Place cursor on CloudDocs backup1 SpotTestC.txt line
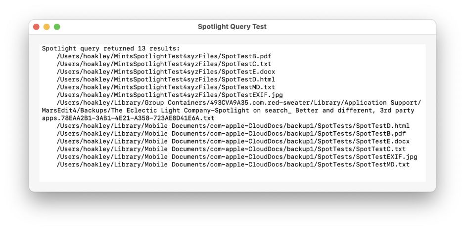This screenshot has width=465, height=230. [x=231, y=149]
